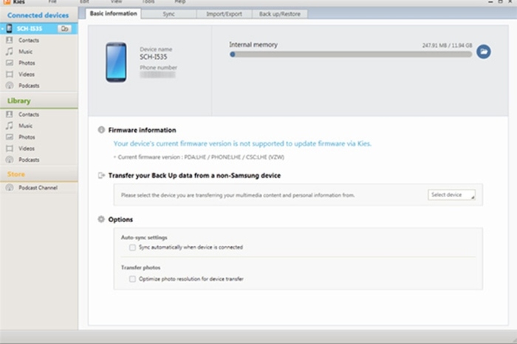The width and height of the screenshot is (517, 344).
Task: Click the phone device image
Action: [x=116, y=61]
